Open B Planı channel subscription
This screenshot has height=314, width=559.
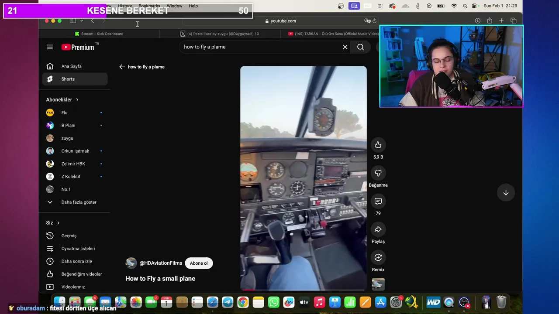[75, 126]
